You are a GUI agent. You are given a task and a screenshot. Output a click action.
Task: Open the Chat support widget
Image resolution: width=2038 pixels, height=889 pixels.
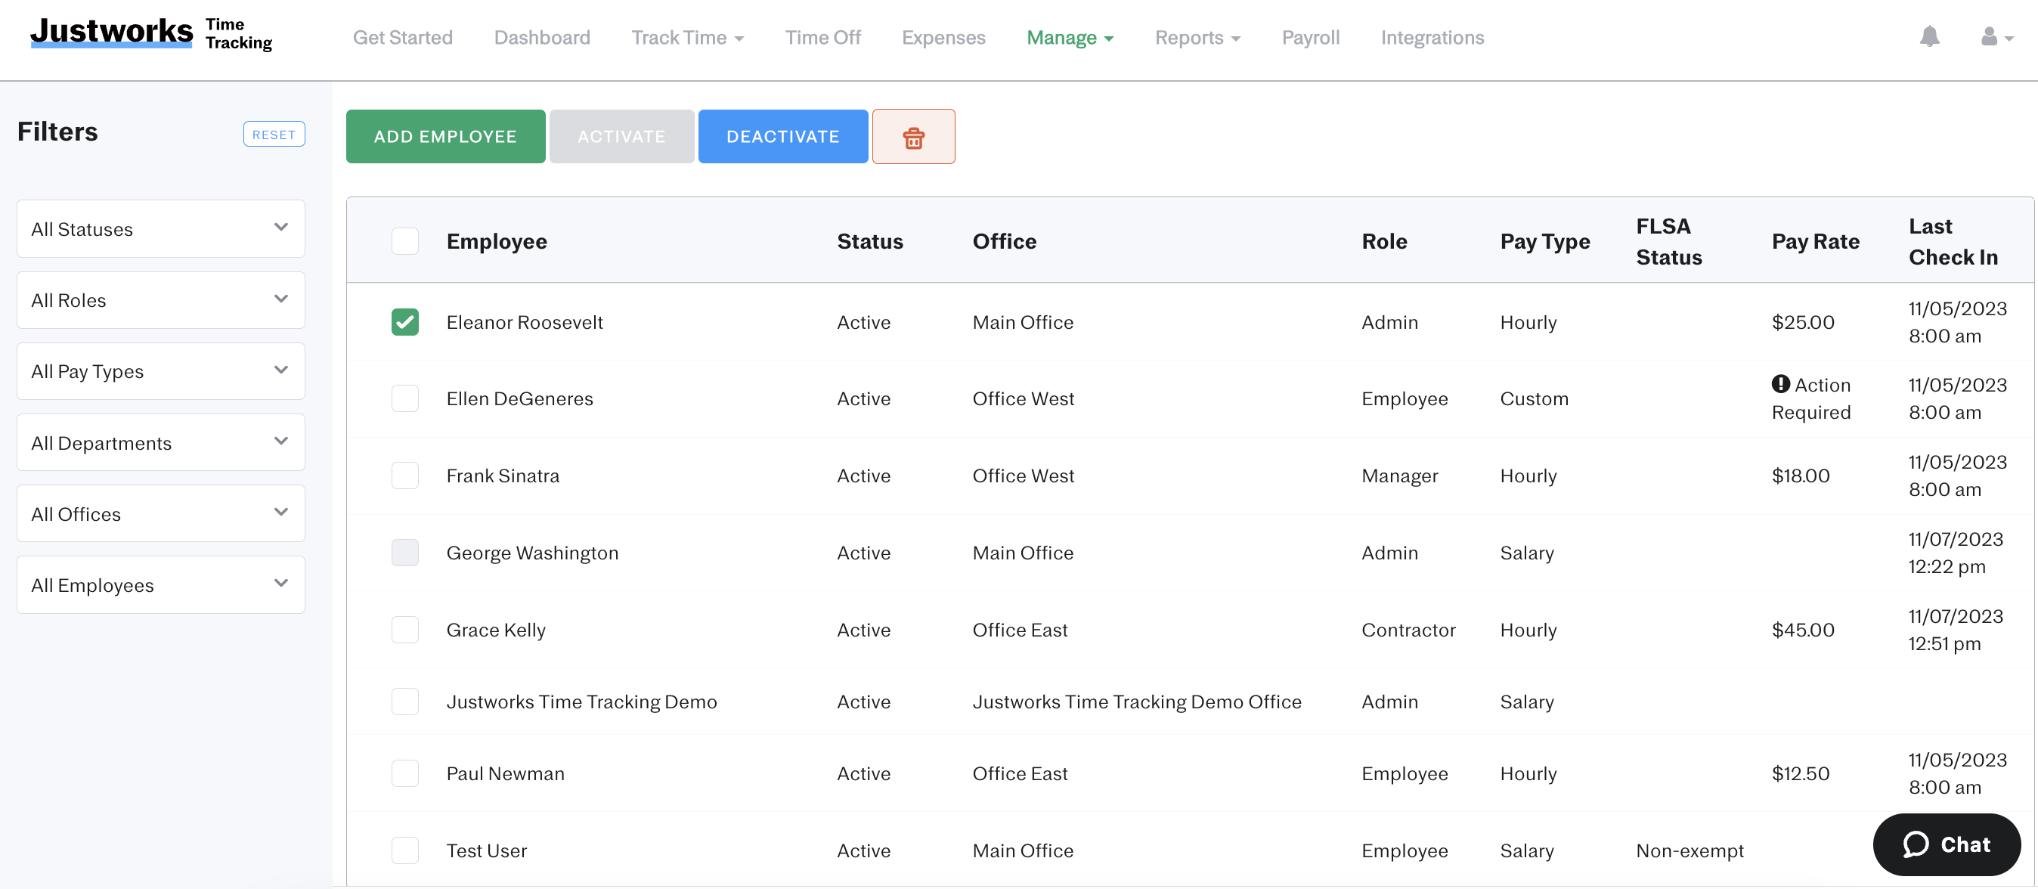pyautogui.click(x=1947, y=844)
